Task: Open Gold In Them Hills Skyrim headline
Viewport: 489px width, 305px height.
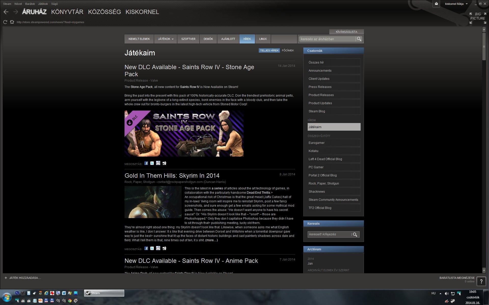Action: (x=172, y=176)
